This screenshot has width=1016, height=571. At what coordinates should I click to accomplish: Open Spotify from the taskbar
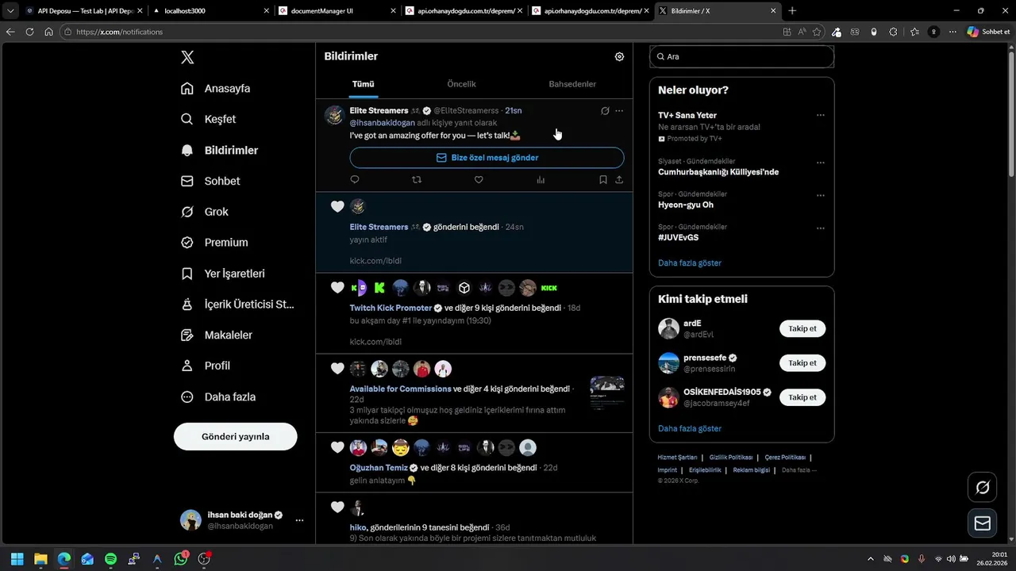110,559
